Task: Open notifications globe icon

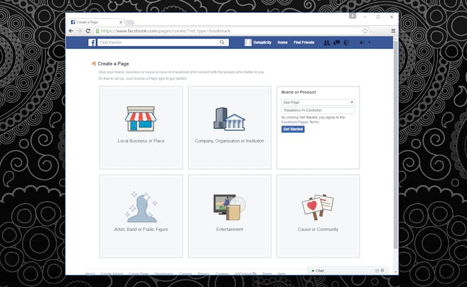Action: tap(346, 42)
